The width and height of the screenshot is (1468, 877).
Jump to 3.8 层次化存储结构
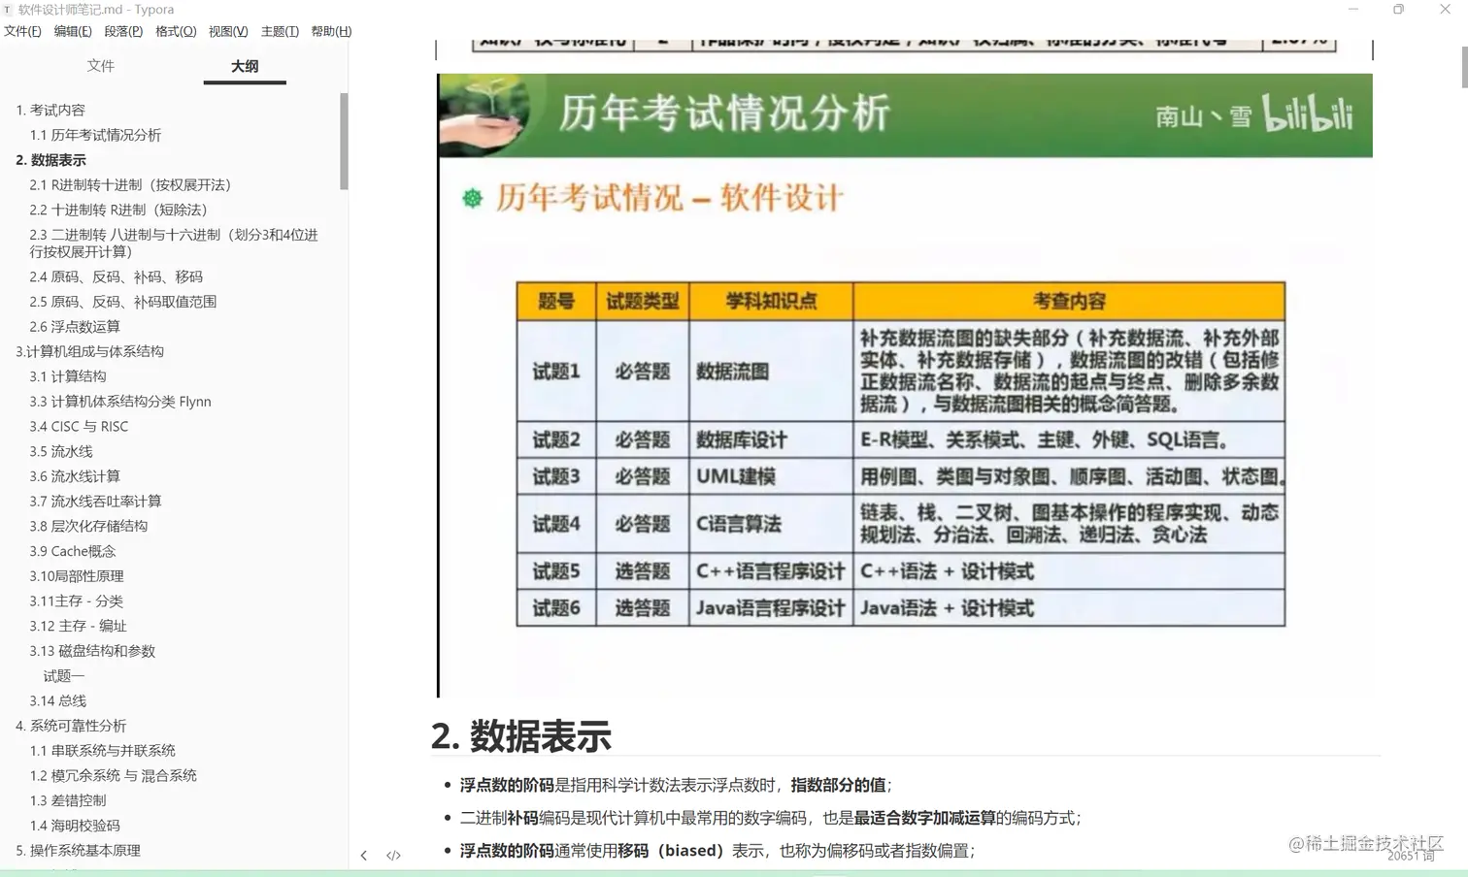click(88, 526)
